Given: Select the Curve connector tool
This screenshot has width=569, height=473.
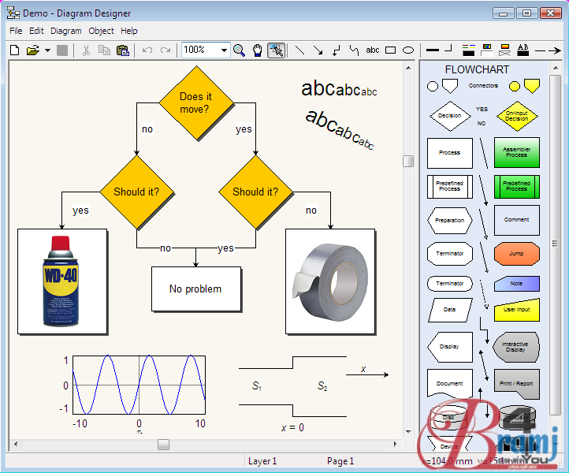Looking at the screenshot, I should point(354,50).
